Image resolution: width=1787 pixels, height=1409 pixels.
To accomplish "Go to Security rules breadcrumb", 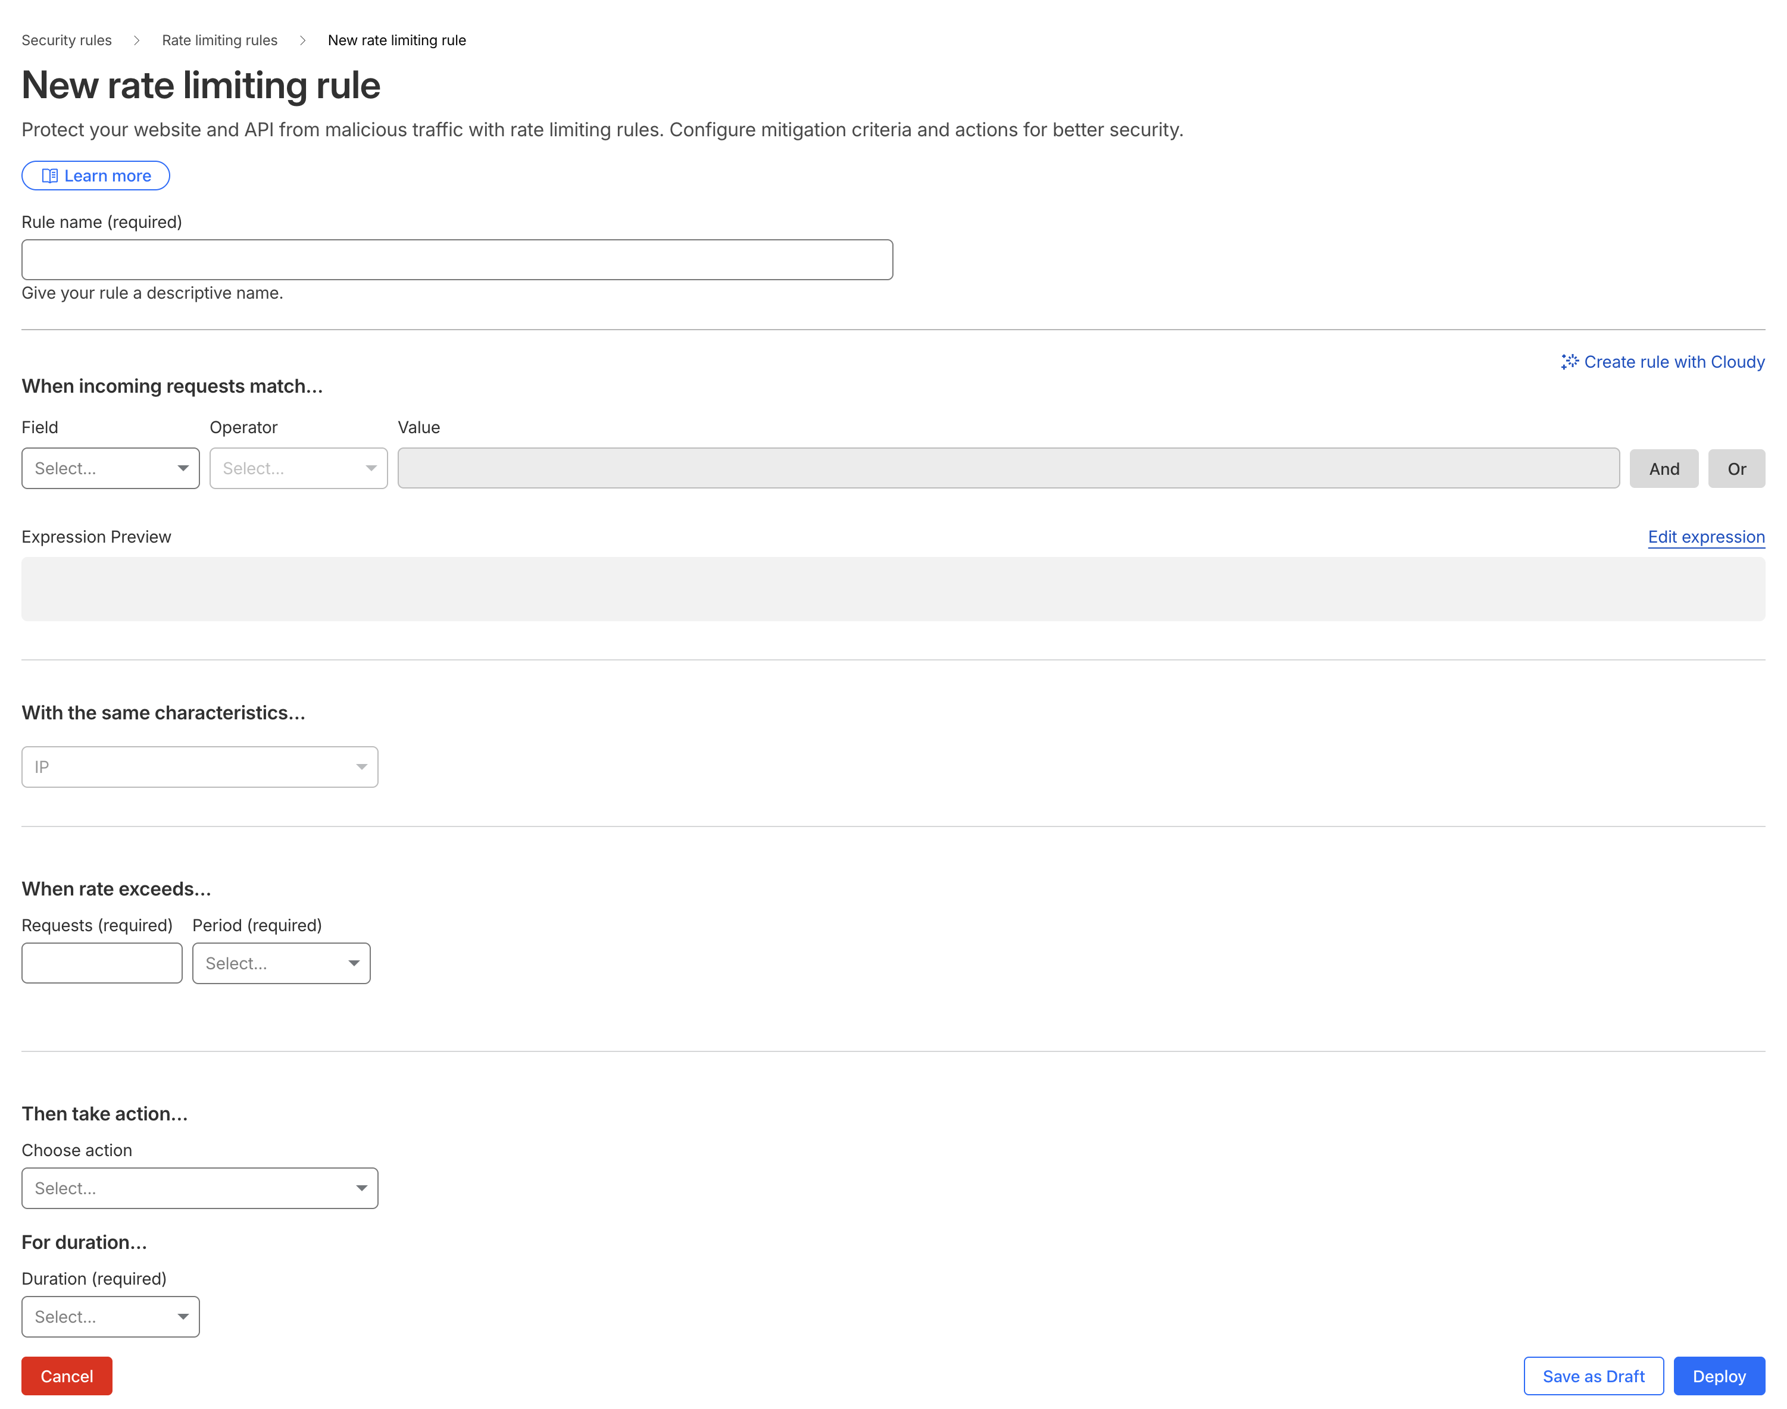I will 66,40.
